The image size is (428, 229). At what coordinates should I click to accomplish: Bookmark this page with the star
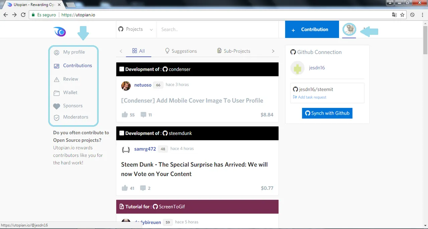coord(402,15)
